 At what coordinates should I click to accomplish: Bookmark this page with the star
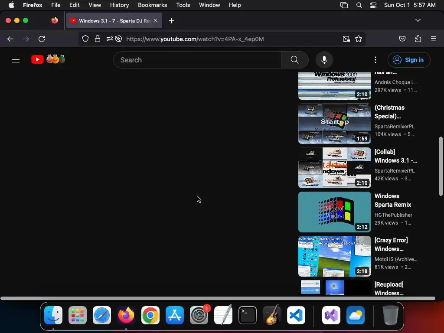(x=359, y=39)
